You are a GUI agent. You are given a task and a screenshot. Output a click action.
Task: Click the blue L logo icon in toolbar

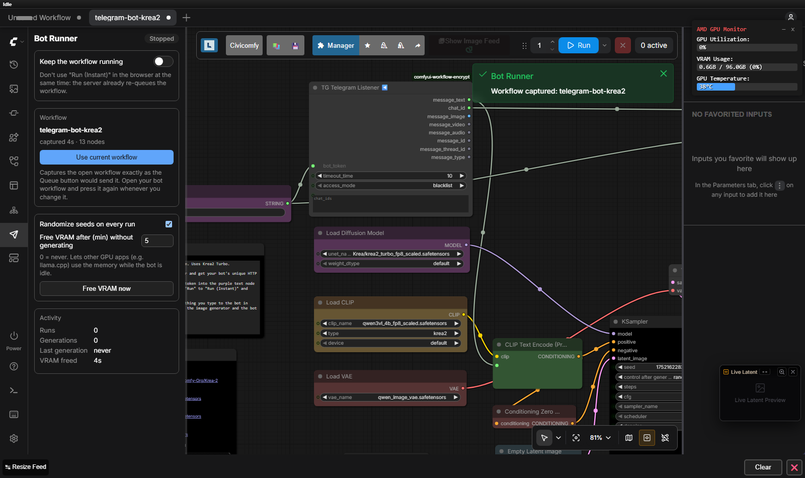point(209,45)
